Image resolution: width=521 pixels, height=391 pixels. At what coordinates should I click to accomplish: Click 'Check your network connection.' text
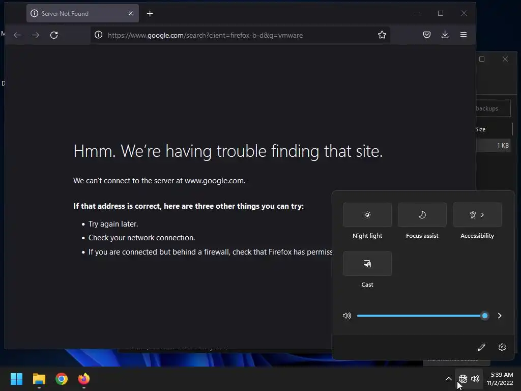[x=141, y=238]
